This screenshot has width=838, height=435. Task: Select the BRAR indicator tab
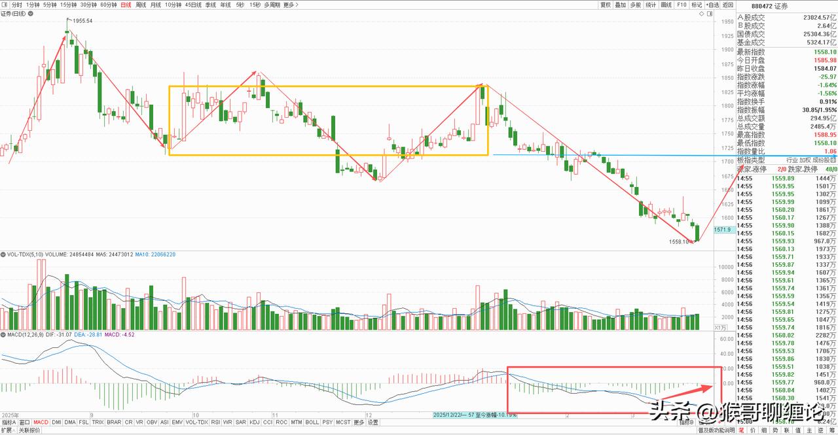[x=115, y=422]
